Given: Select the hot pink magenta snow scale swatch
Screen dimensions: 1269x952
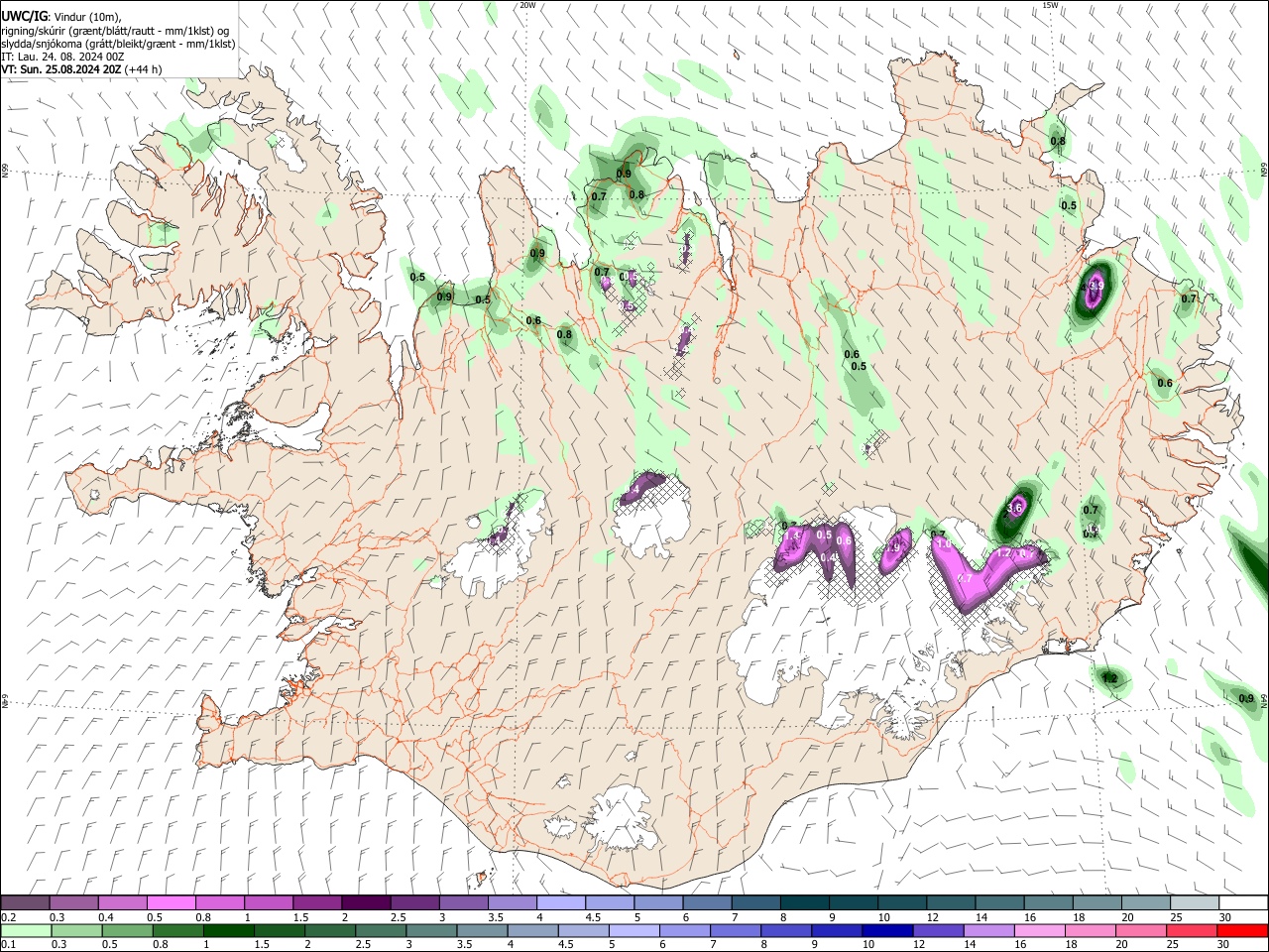Looking at the screenshot, I should (171, 902).
